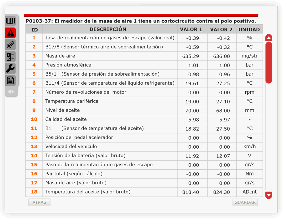This screenshot has width=282, height=219.
Task: Click the red vertical scrollbar thumb
Action: 269,62
